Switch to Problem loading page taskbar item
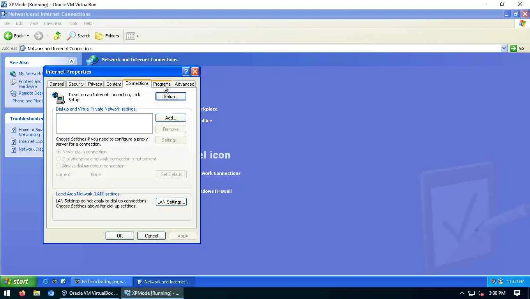 (102, 281)
